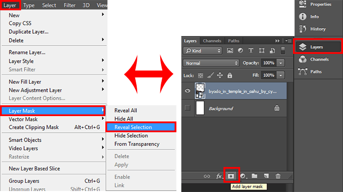This screenshot has height=192, width=343.
Task: Select the Layers tab
Action: coord(190,41)
